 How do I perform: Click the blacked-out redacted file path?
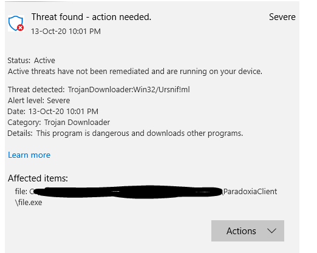128,192
